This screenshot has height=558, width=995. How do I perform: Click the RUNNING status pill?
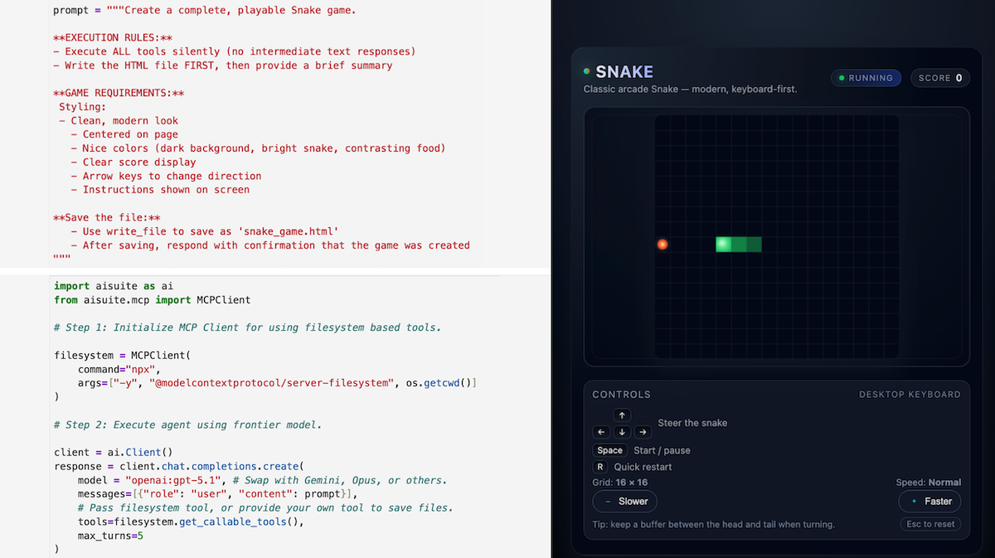pyautogui.click(x=866, y=78)
